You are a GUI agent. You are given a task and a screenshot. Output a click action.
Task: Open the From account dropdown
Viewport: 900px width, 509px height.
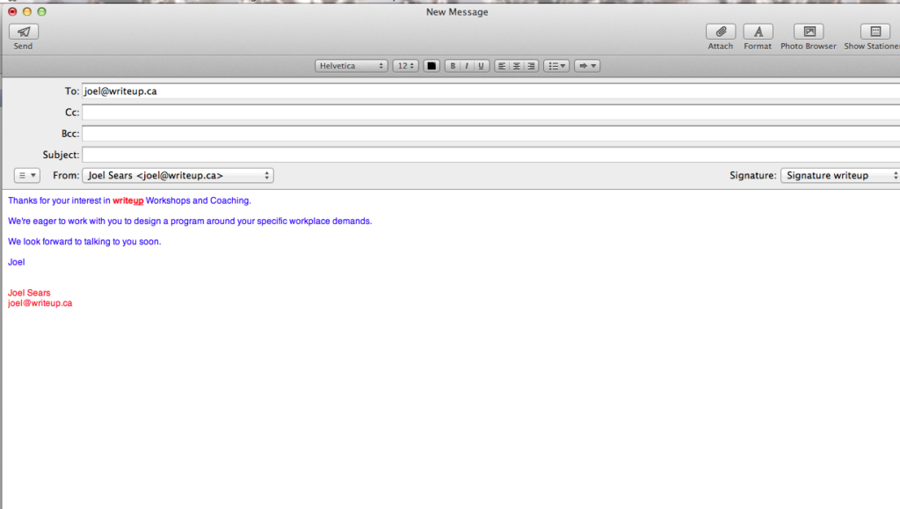click(178, 176)
